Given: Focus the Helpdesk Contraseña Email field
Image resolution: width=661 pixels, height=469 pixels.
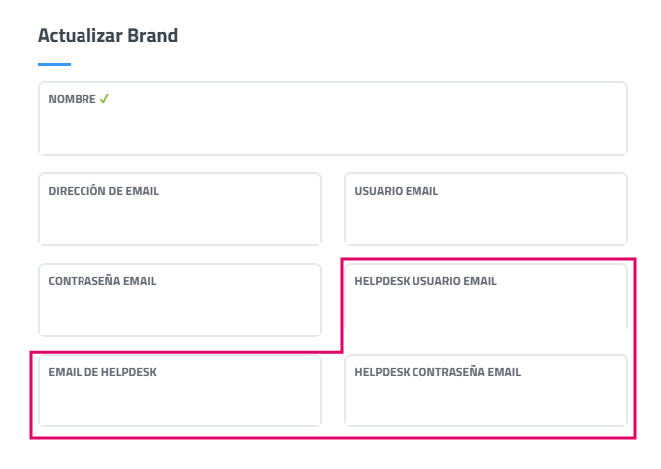Looking at the screenshot, I should (x=486, y=401).
